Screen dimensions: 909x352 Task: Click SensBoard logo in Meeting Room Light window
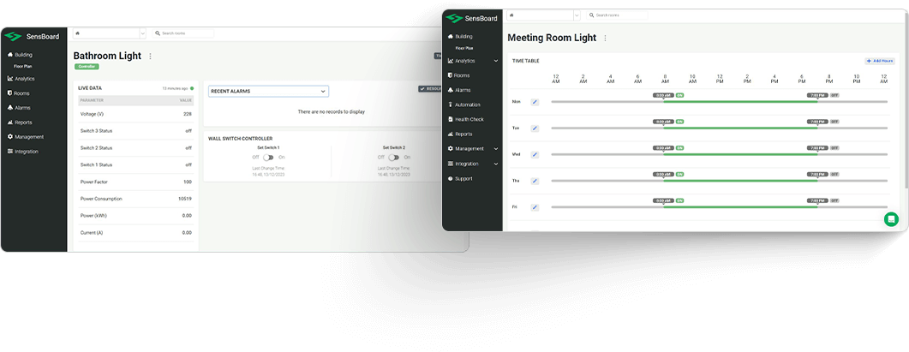pos(470,19)
